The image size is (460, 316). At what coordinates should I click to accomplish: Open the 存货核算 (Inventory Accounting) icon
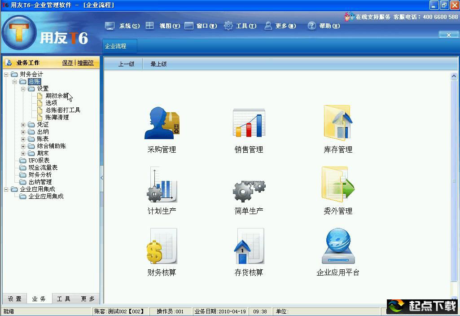[x=249, y=246]
